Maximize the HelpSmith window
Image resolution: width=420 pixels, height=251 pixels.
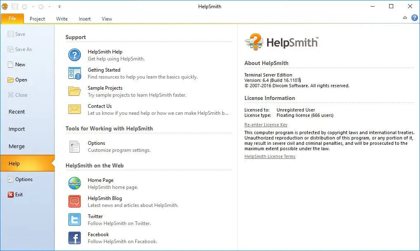click(391, 7)
